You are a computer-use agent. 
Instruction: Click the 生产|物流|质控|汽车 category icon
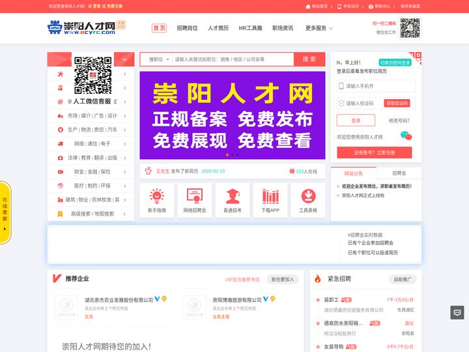(x=60, y=130)
